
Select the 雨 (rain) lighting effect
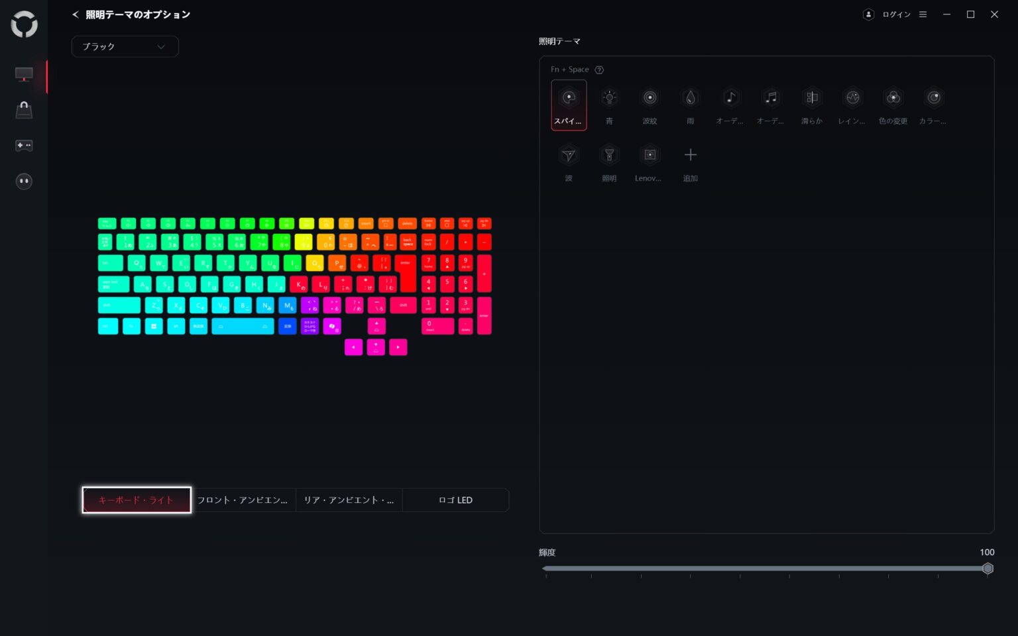point(690,98)
